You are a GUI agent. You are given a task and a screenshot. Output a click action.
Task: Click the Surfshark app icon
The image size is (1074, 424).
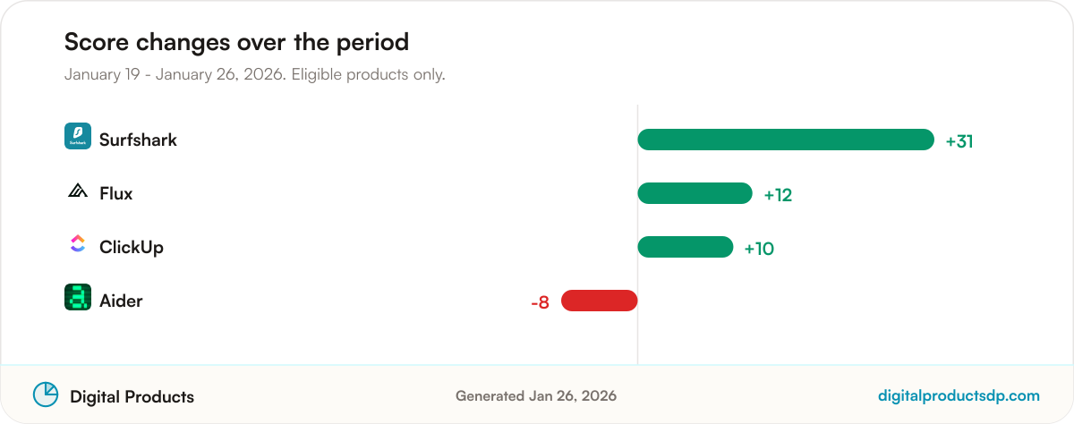[x=78, y=136]
